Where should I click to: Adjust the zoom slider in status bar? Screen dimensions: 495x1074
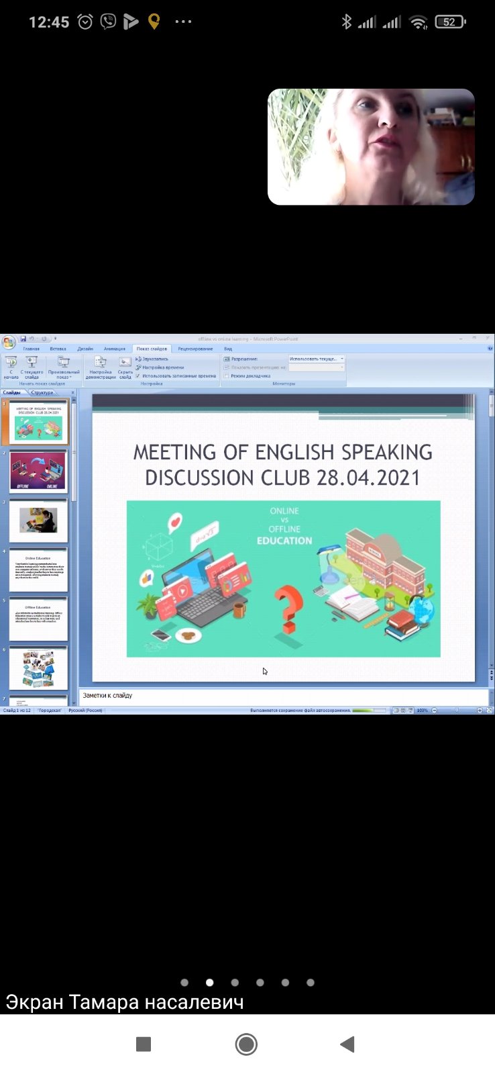pos(457,710)
